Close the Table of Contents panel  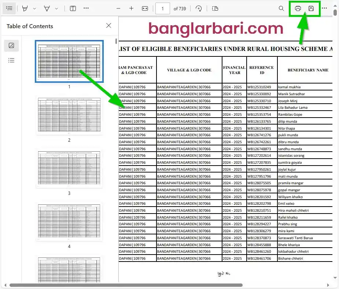click(108, 26)
